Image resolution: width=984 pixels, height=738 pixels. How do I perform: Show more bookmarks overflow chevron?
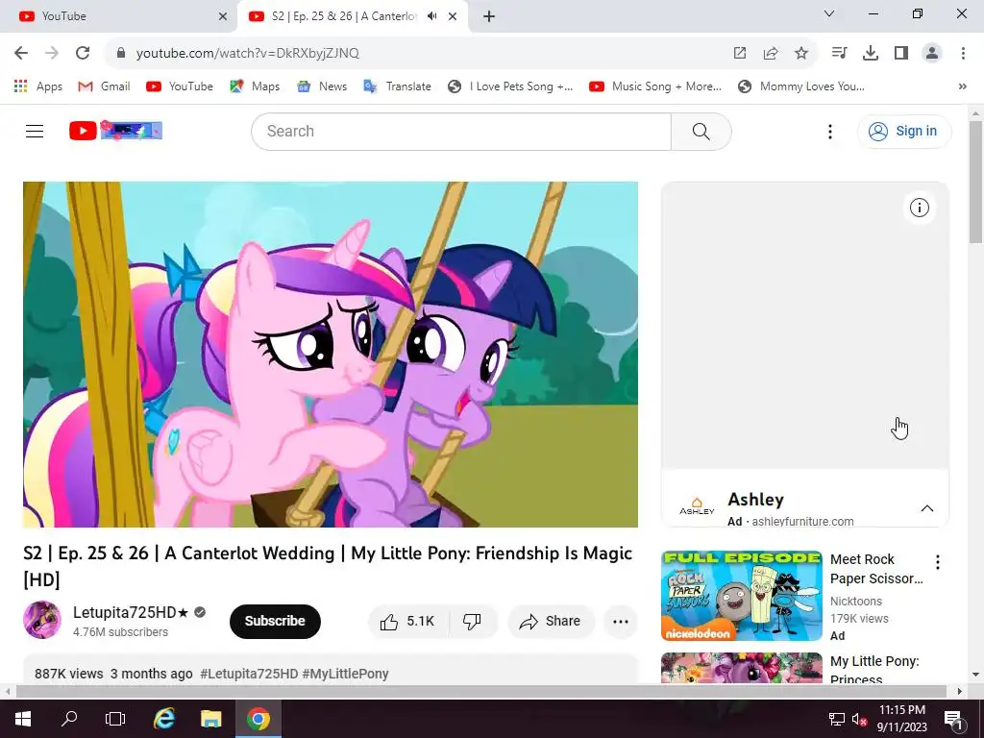963,86
